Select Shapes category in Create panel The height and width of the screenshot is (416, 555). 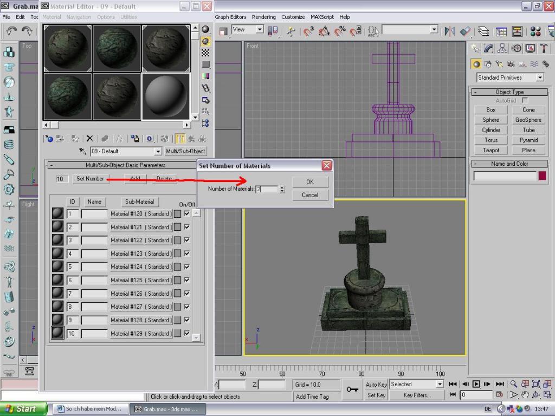click(x=488, y=64)
